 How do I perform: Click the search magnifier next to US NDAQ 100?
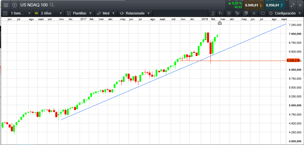click(x=52, y=5)
